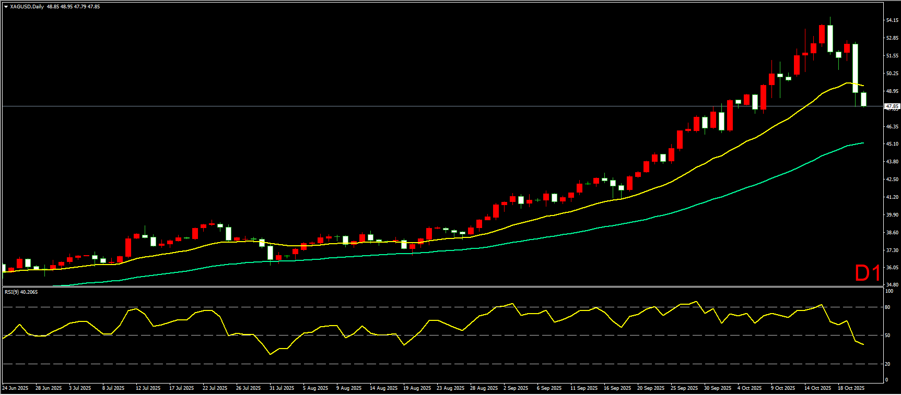
Task: Click the 36.05 price scale label
Action: (x=892, y=268)
